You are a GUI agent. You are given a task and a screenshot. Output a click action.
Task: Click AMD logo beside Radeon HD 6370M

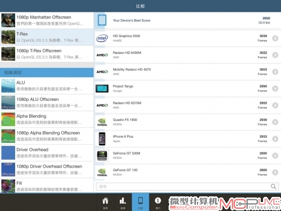[x=102, y=105]
